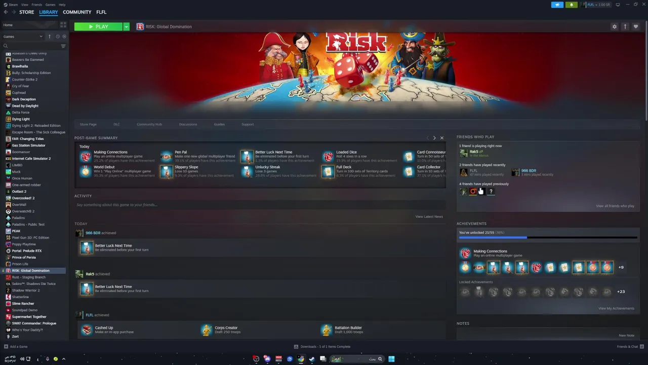The height and width of the screenshot is (365, 648).
Task: Open friend 966 BDR in activity feed
Action: (x=93, y=233)
